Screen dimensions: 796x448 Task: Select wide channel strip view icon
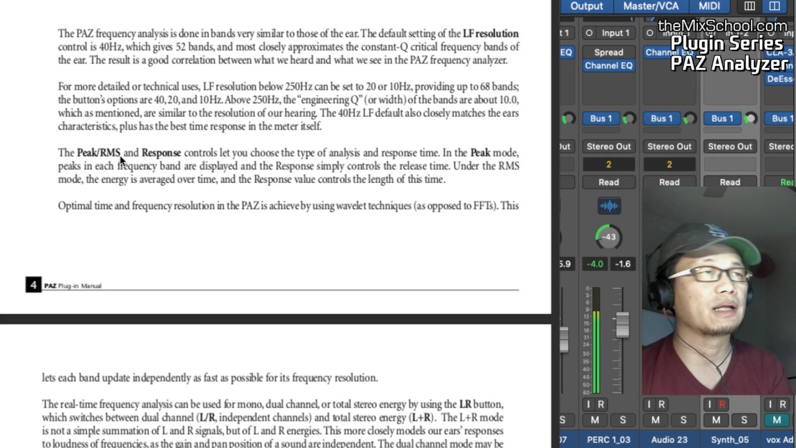pos(774,6)
